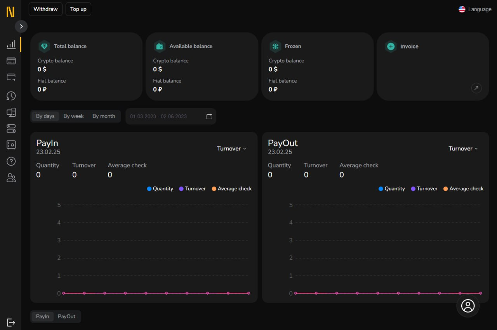This screenshot has width=497, height=330.
Task: Open the statistics chart sidebar icon
Action: tap(11, 45)
